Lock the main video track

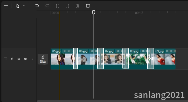(x=12, y=59)
